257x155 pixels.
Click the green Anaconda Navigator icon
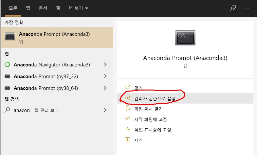7,64
